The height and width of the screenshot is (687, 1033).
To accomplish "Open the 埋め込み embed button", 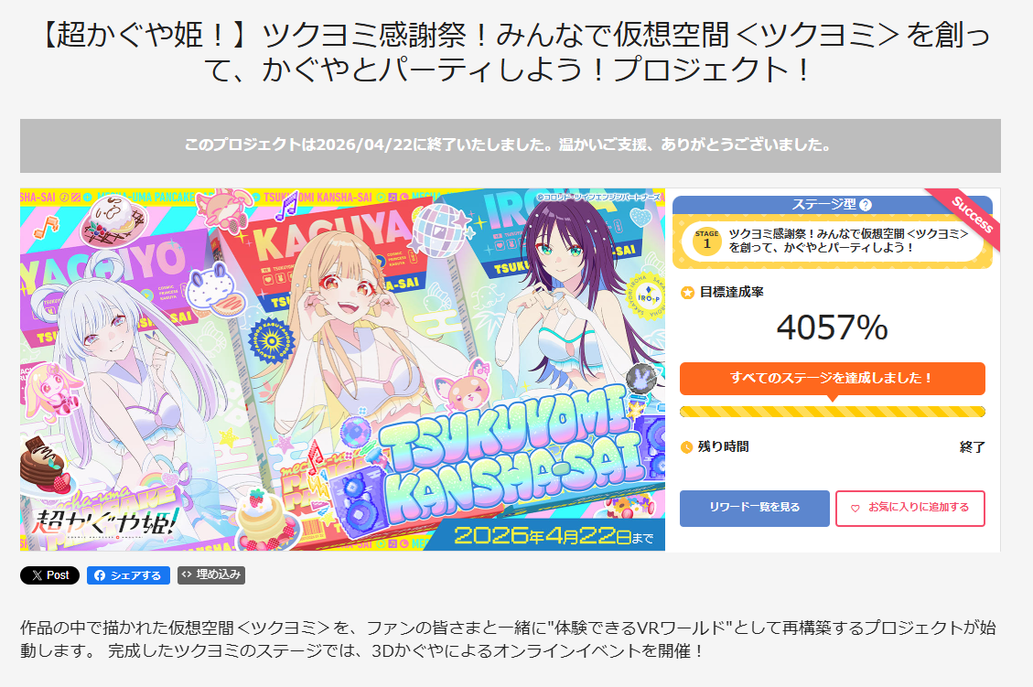I will pos(210,575).
